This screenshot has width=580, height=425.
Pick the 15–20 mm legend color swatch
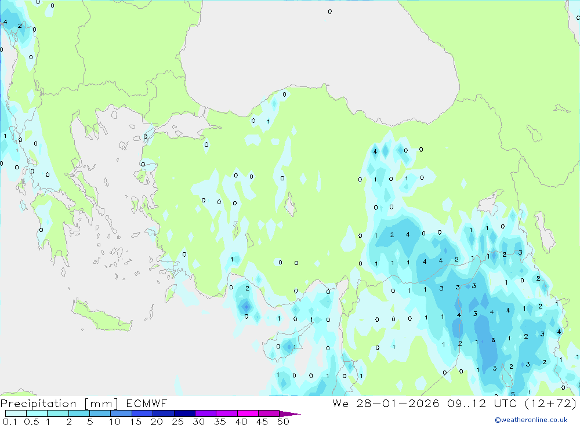[143, 413]
